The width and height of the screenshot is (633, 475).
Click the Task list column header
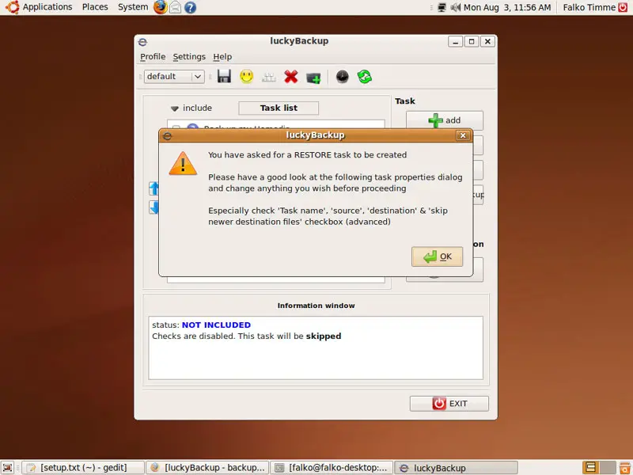(279, 108)
